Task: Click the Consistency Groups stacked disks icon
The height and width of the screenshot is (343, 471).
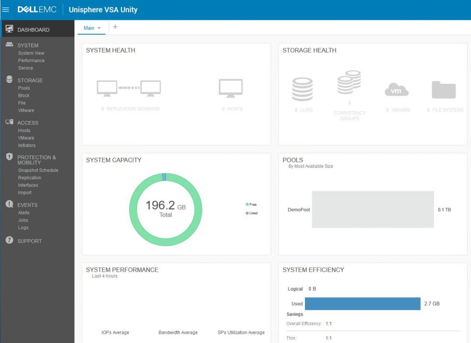Action: (x=349, y=82)
